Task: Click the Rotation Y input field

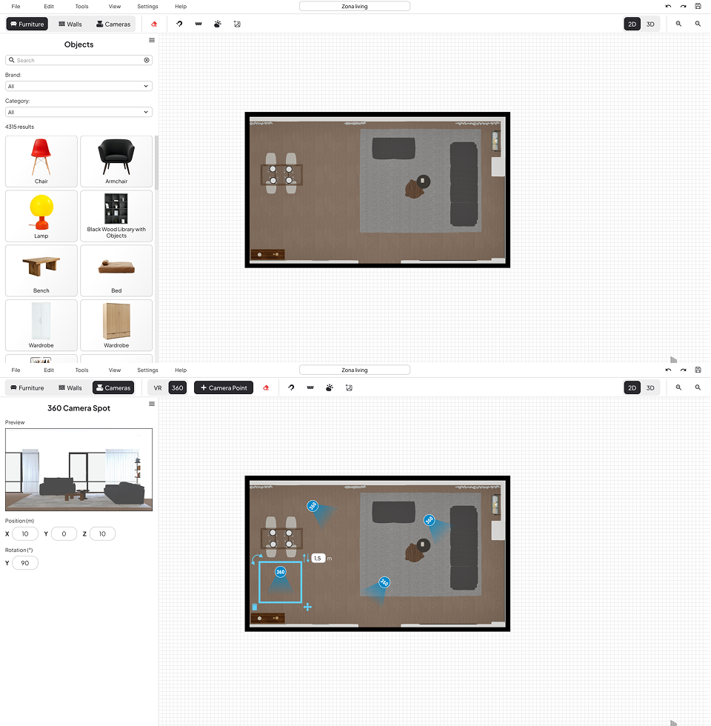Action: coord(25,563)
